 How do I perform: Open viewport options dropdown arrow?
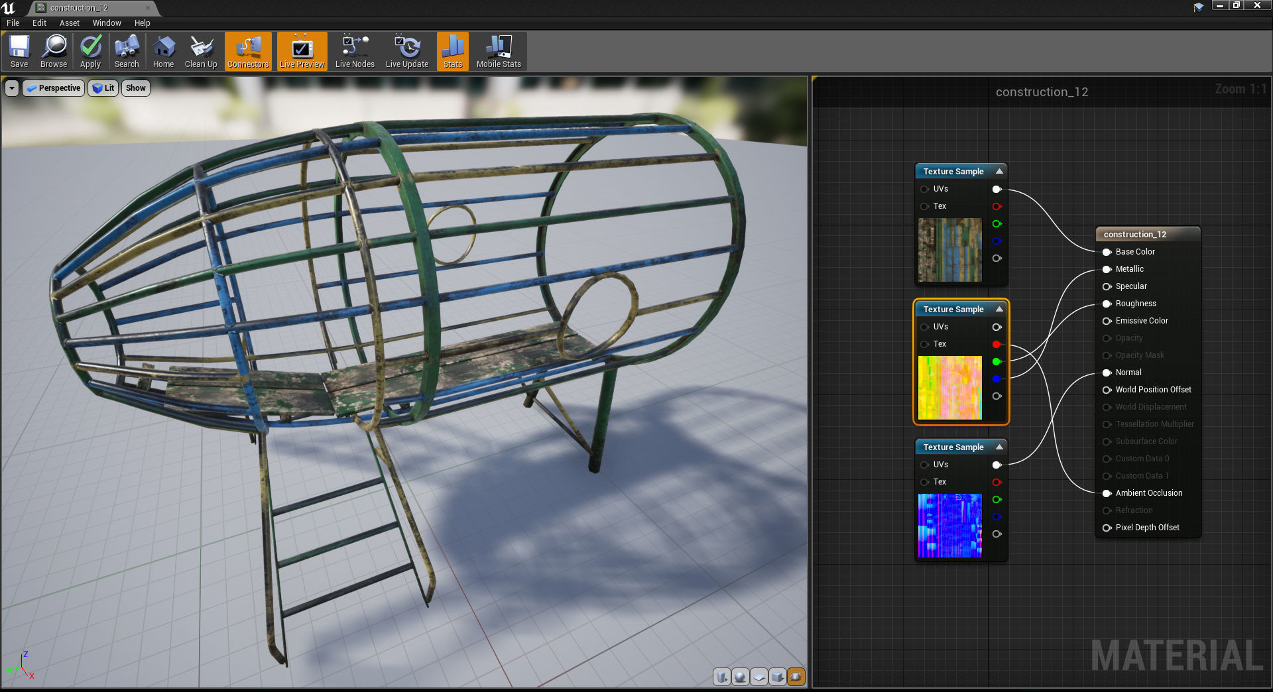(12, 87)
